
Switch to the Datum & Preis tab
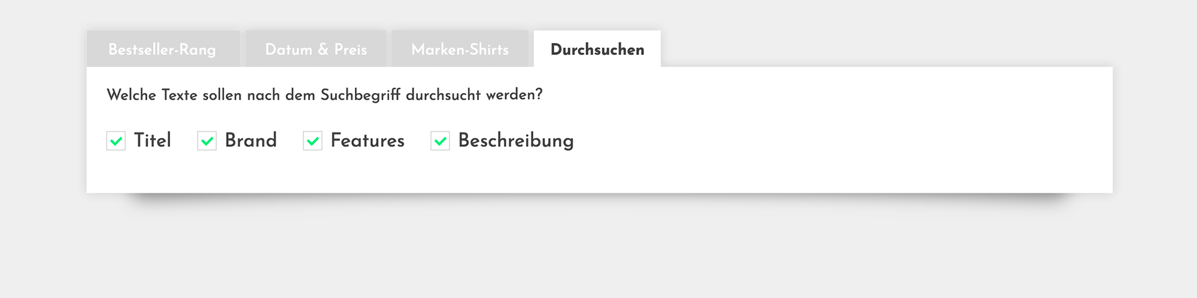(316, 50)
